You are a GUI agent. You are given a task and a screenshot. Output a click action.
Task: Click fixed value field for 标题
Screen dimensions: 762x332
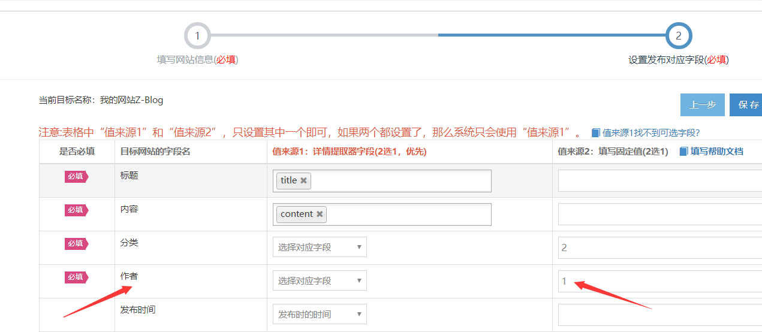660,181
